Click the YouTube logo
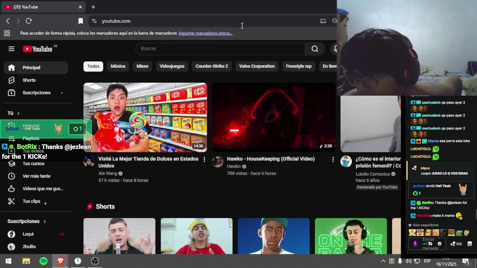 click(x=38, y=49)
